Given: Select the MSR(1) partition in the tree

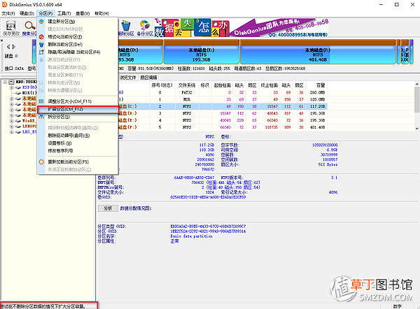Looking at the screenshot, I should point(29,93).
